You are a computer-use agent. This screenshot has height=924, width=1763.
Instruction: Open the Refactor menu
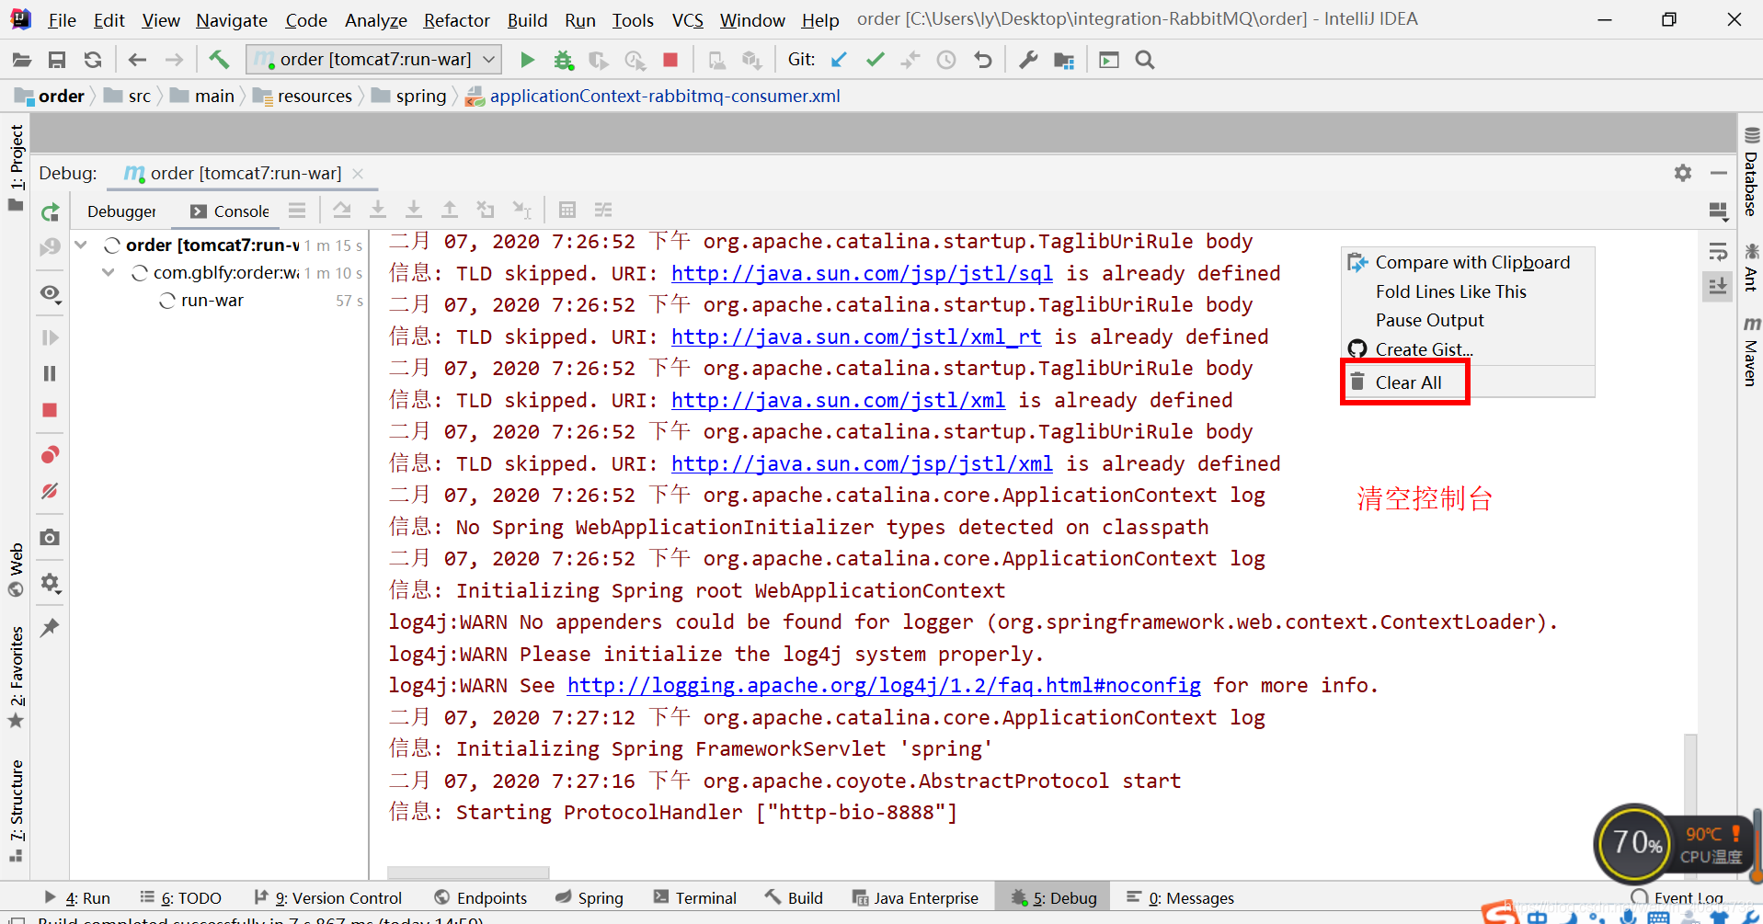pos(456,20)
